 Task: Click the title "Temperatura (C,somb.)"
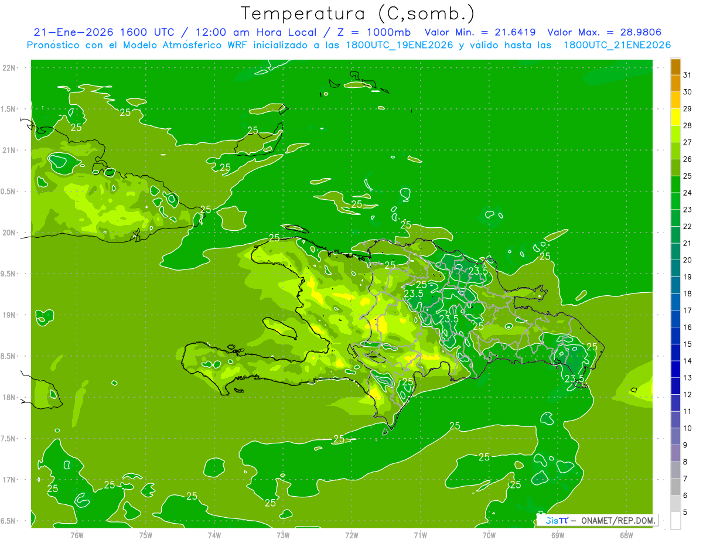tap(357, 13)
